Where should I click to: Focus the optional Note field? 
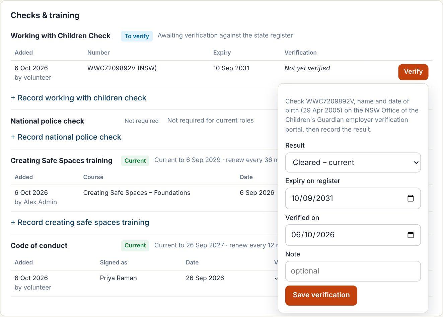[x=353, y=271]
